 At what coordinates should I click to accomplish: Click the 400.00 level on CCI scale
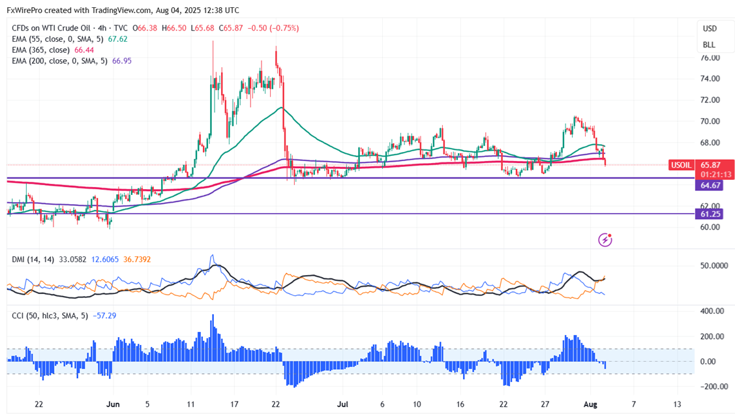713,311
